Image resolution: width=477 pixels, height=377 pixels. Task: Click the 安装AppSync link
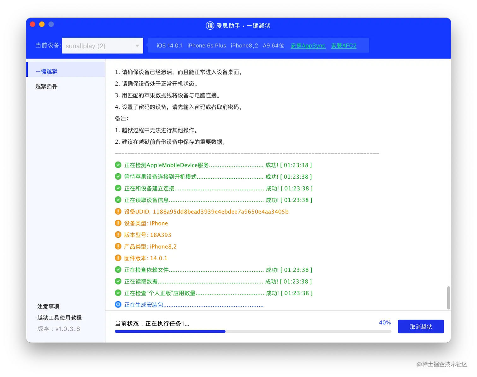click(308, 45)
